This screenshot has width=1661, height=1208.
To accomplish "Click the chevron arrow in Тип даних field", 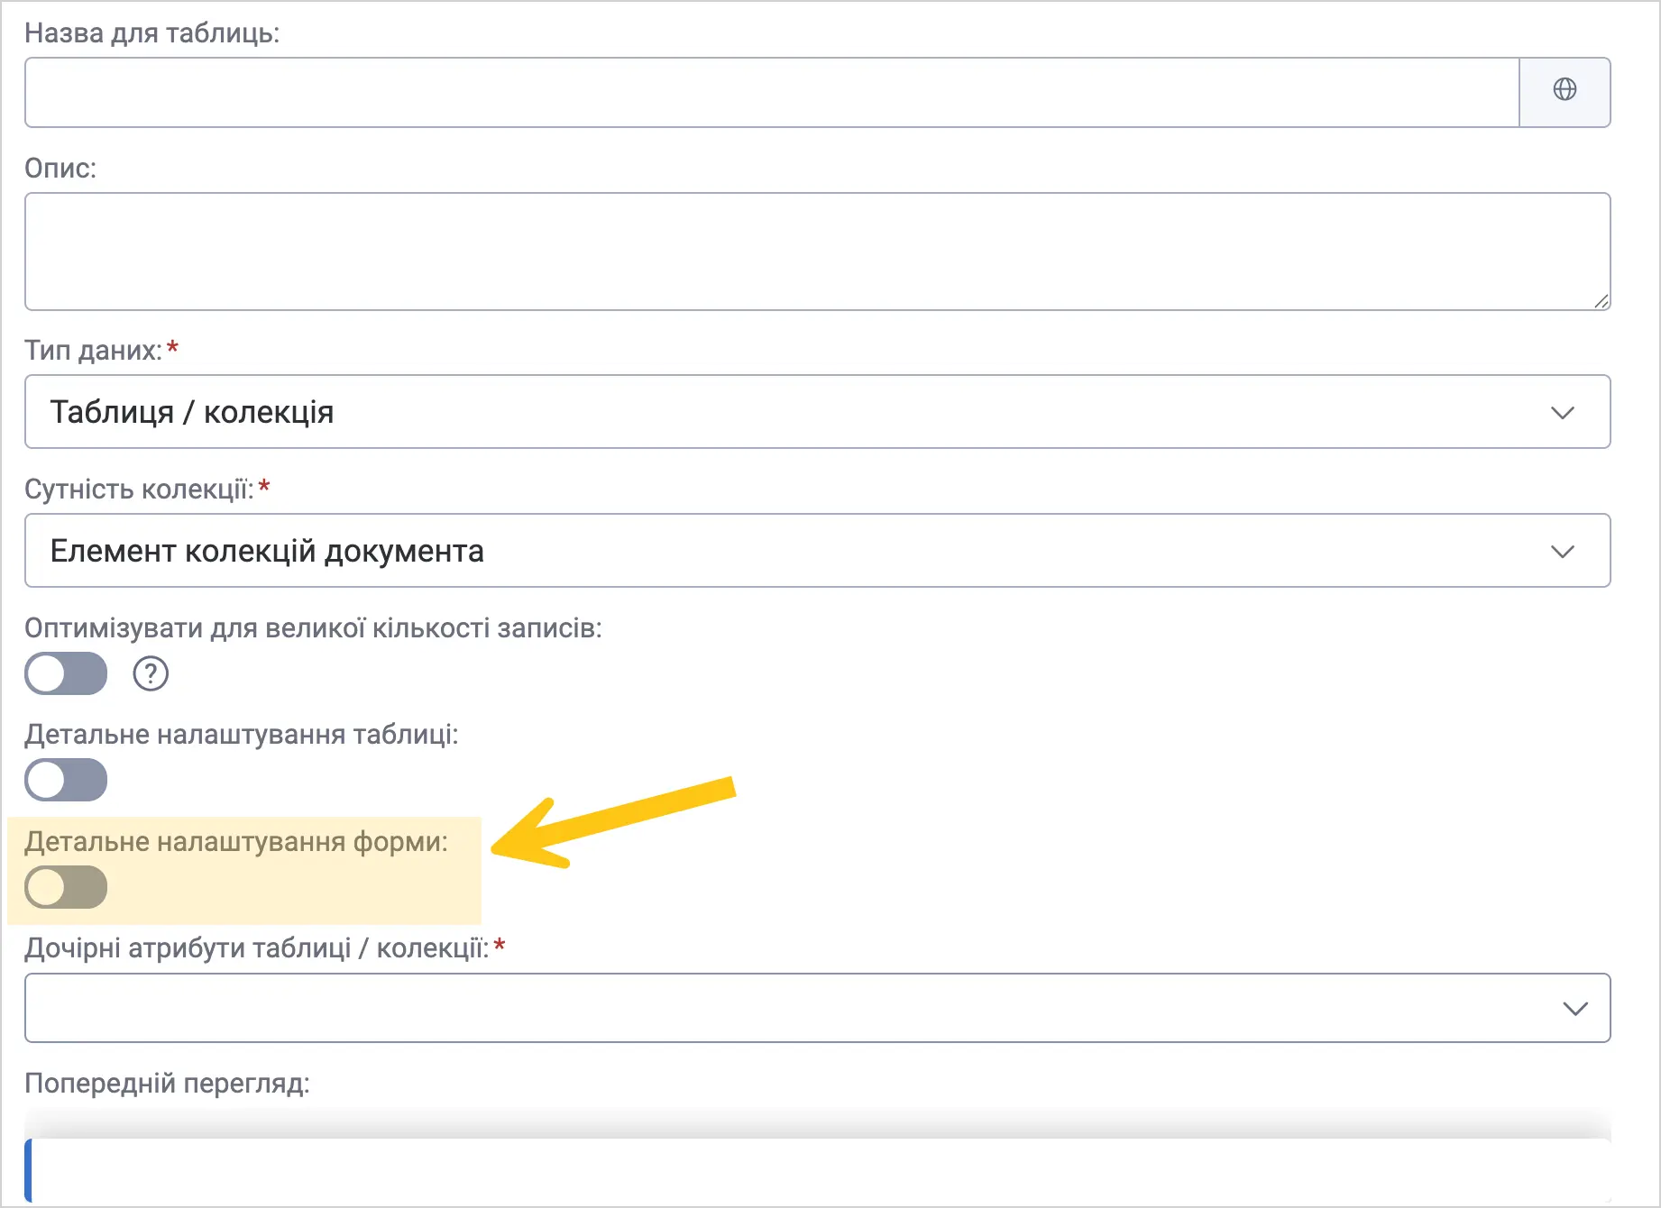I will pos(1562,412).
